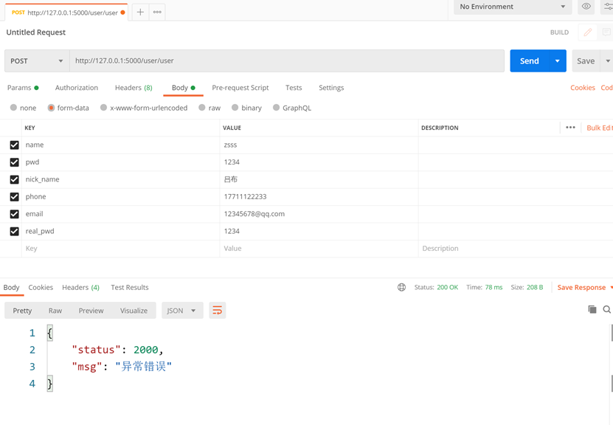Click the Save button

click(x=586, y=61)
